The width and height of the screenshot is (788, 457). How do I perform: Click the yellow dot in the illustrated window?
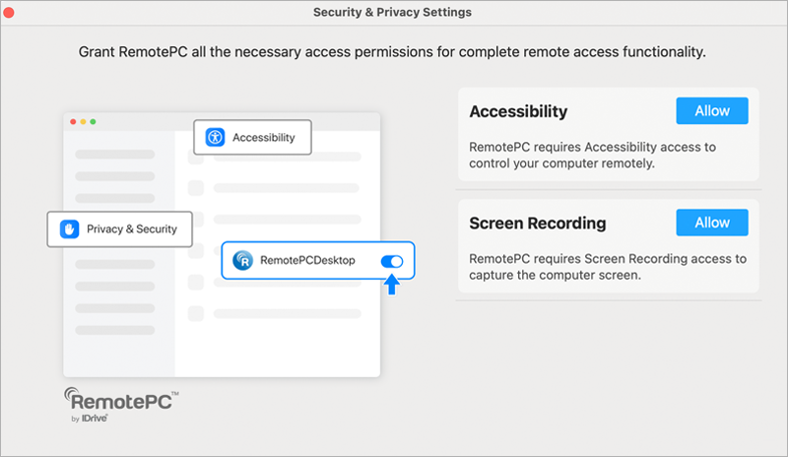tap(83, 121)
